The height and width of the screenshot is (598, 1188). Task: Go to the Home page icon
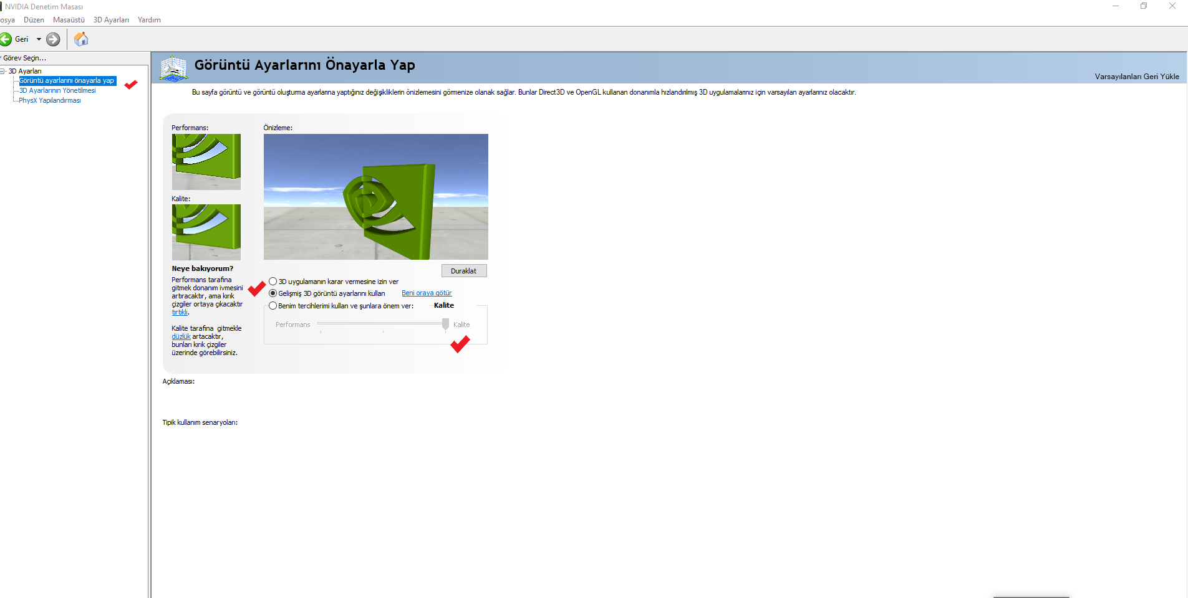[81, 39]
